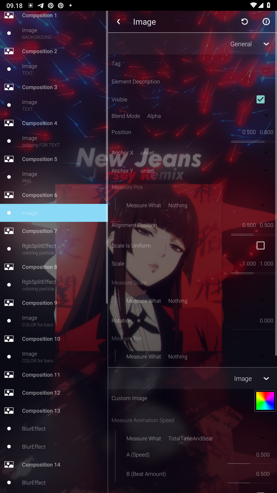Open the Composition 6 row label

click(39, 195)
